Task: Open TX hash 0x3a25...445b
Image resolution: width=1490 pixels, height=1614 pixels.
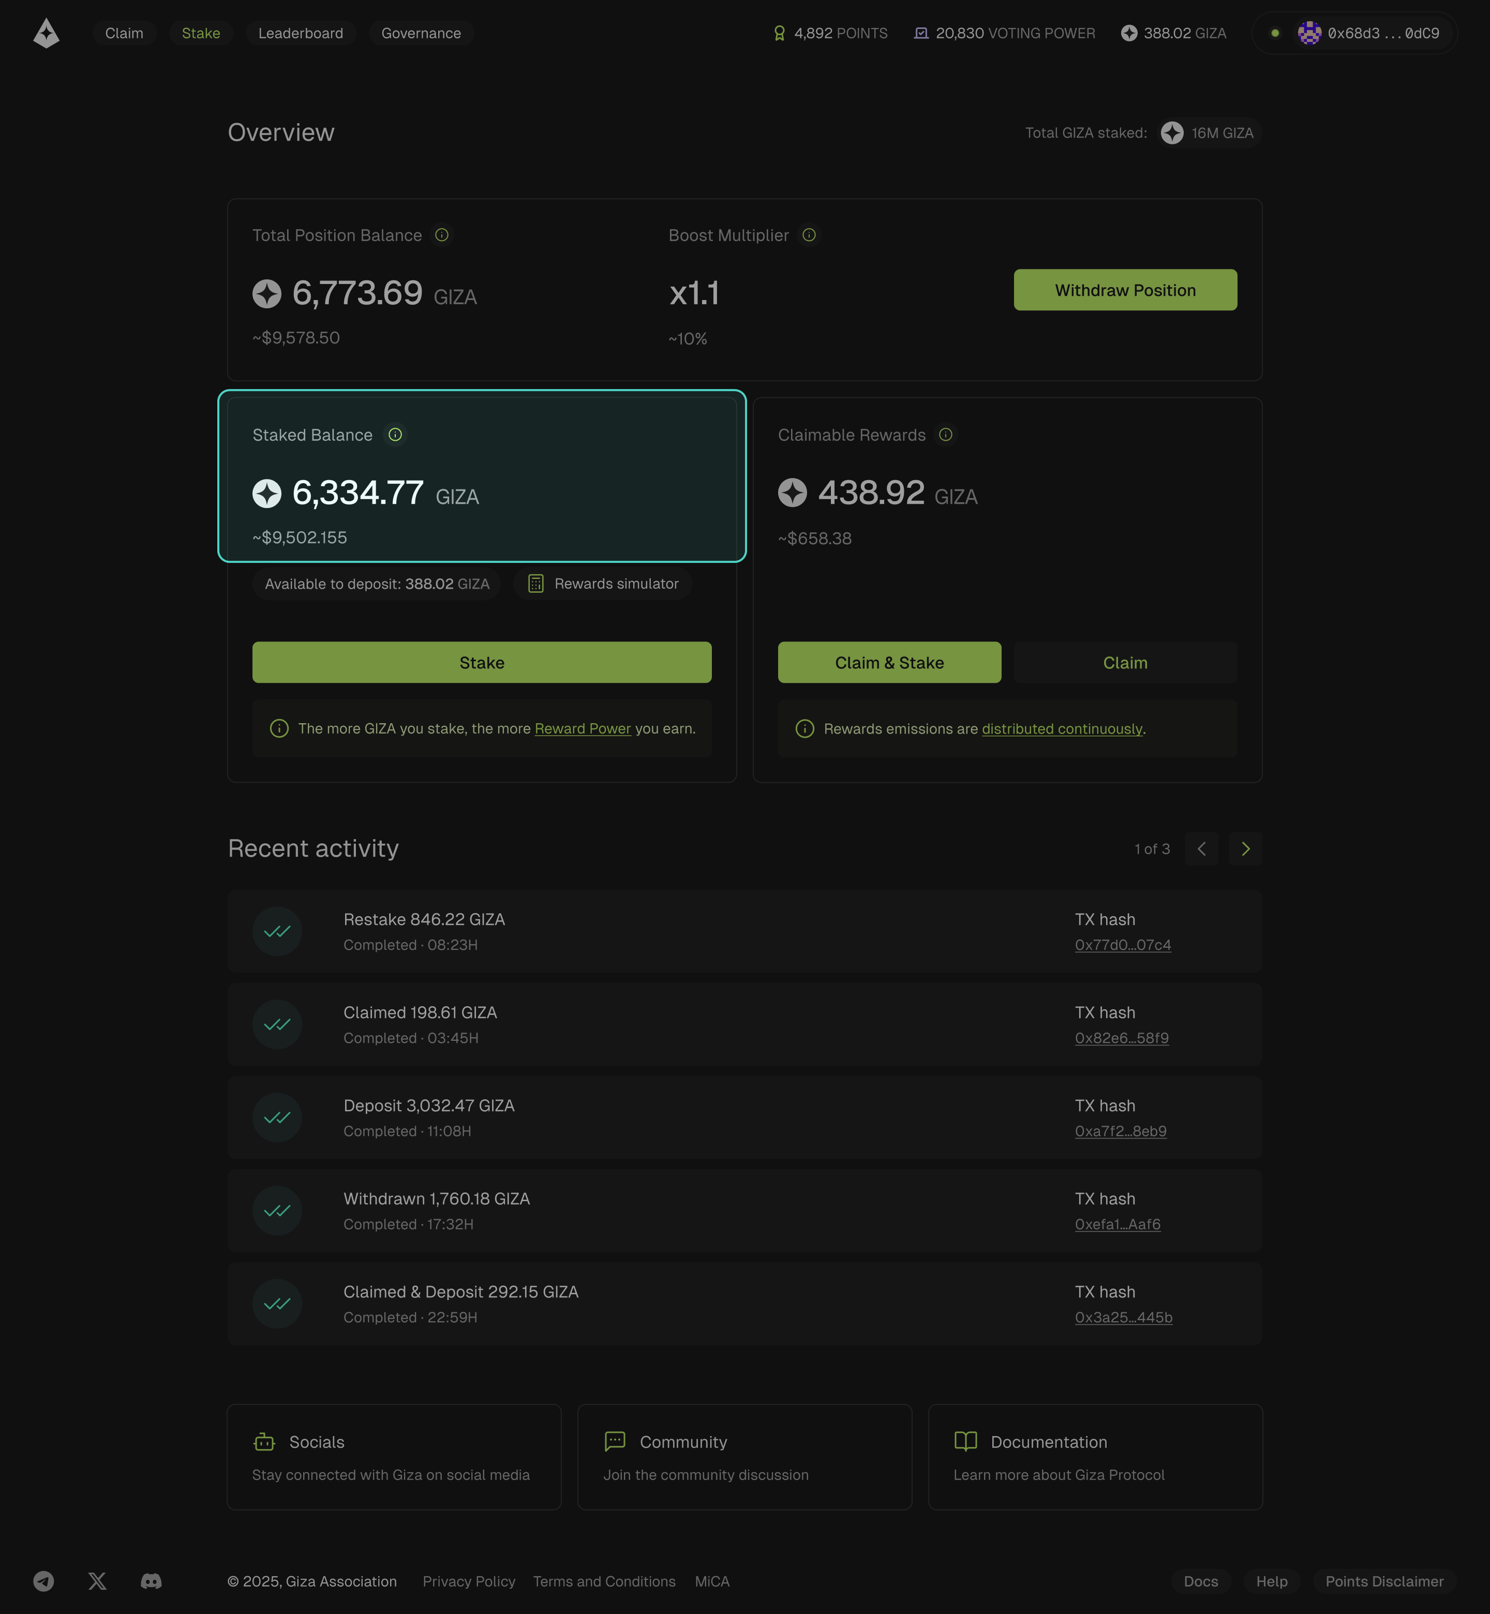Action: point(1123,1317)
